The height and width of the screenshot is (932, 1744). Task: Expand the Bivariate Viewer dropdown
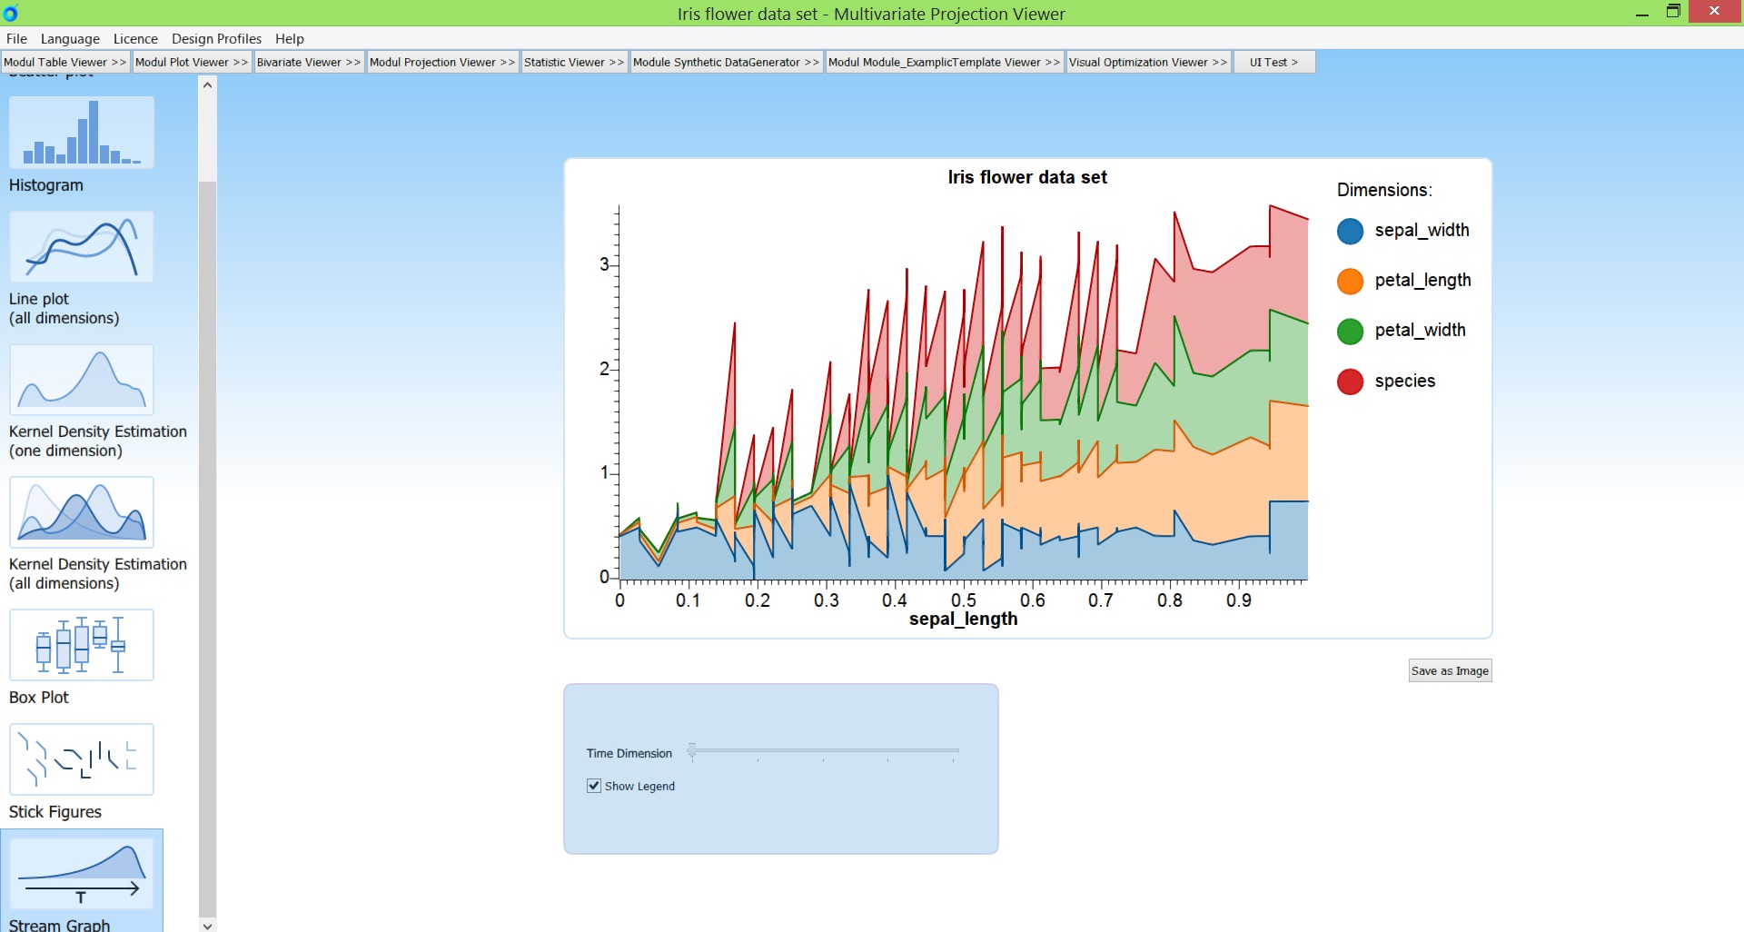pos(309,63)
